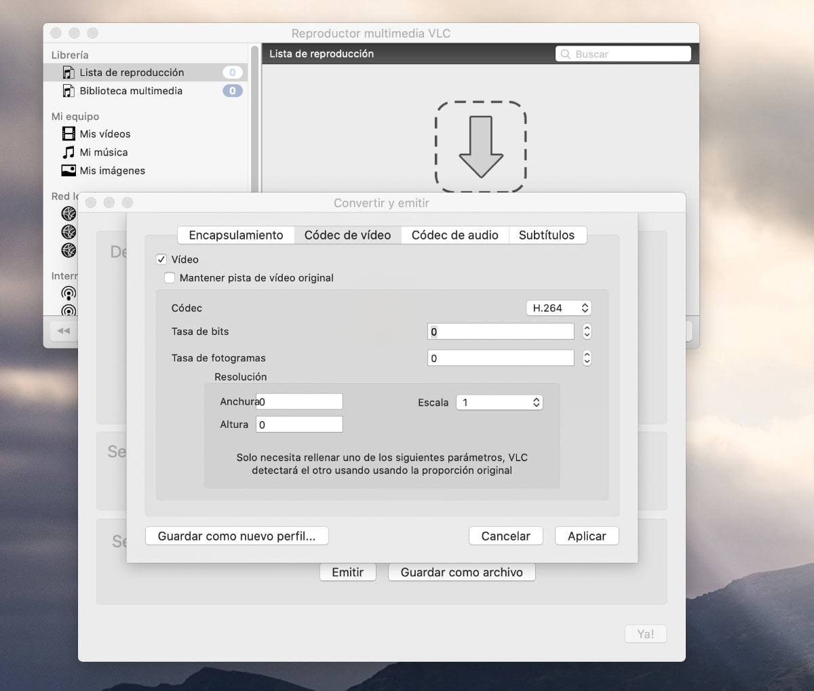This screenshot has width=814, height=691.
Task: Open the Códec H.264 dropdown
Action: [559, 308]
